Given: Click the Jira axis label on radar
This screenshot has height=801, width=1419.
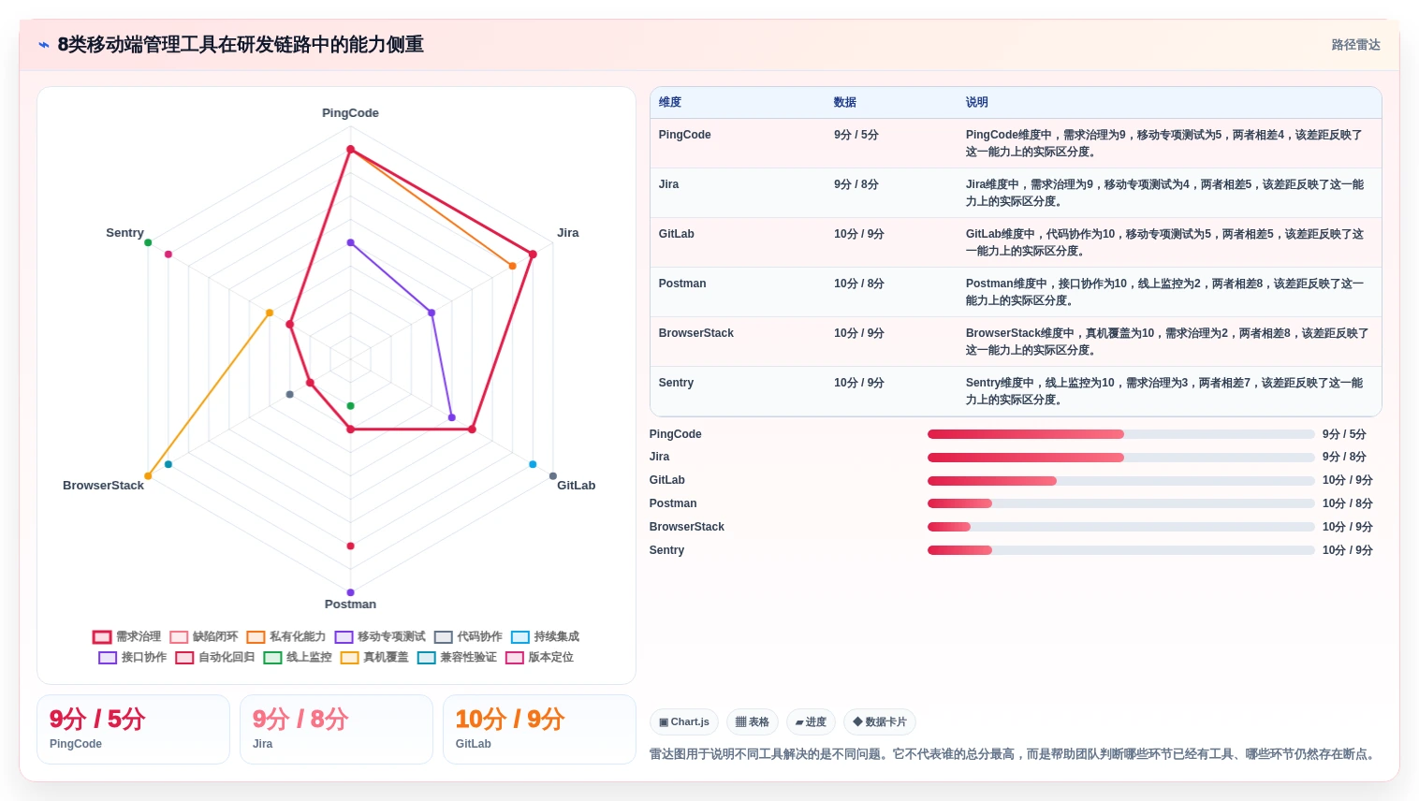Looking at the screenshot, I should [567, 233].
